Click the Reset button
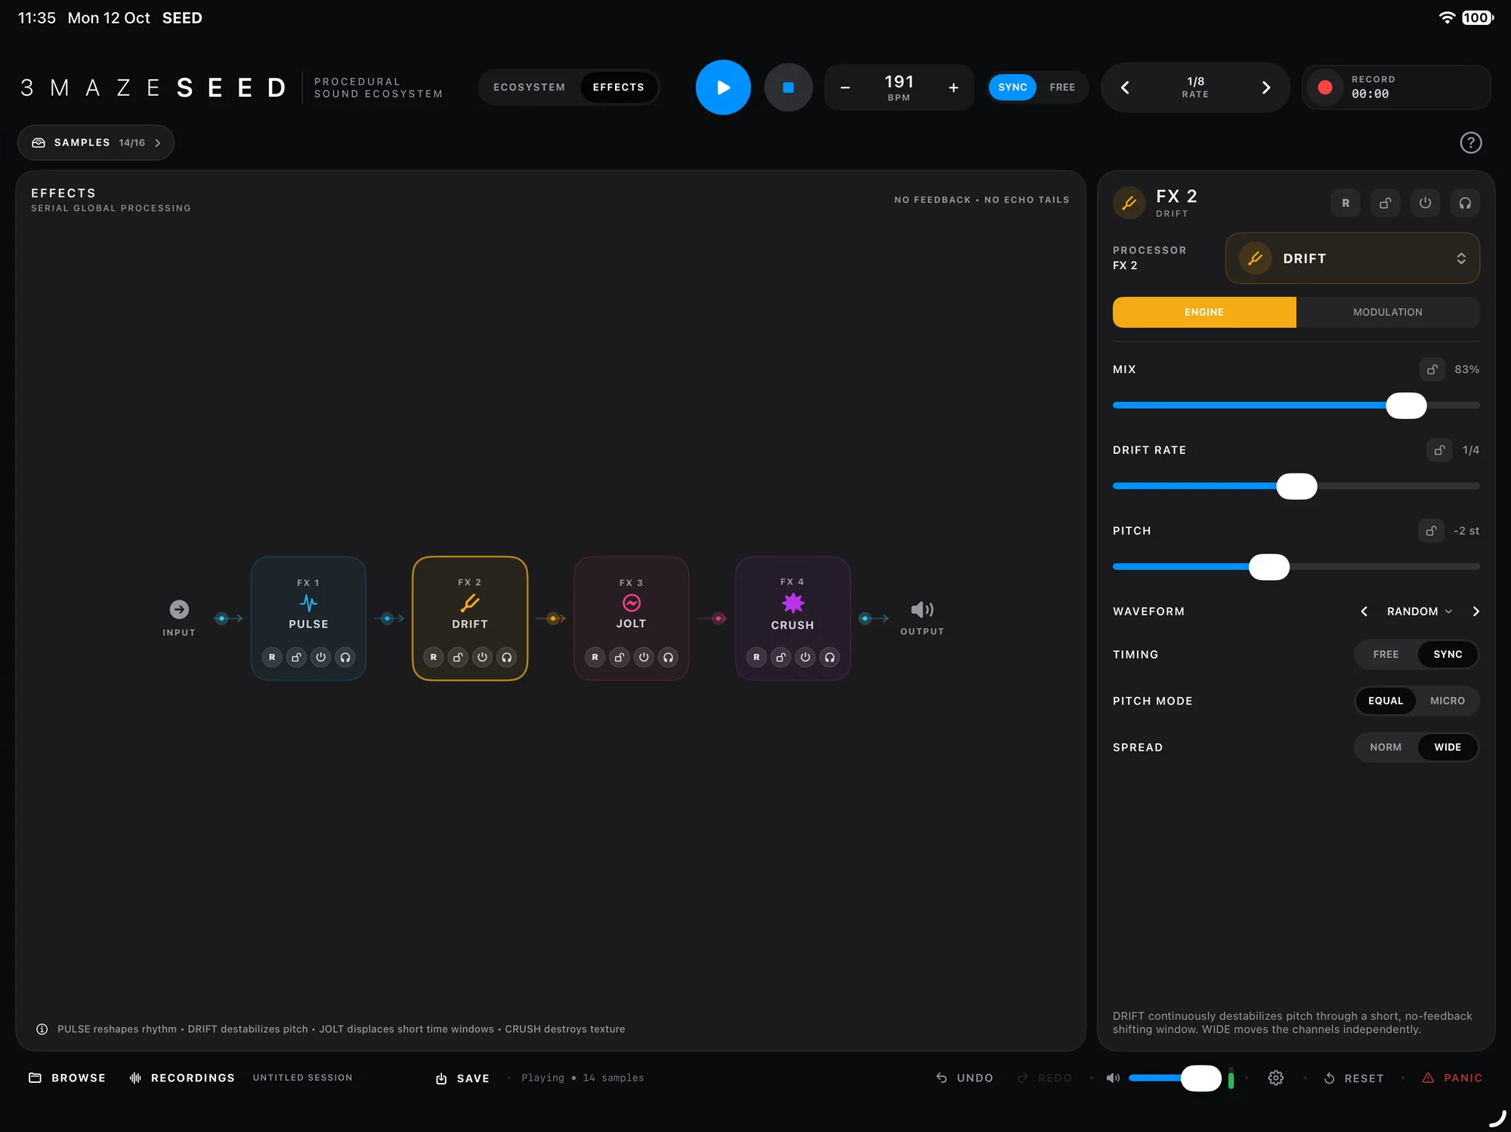Screen dimensions: 1511x1132 tap(1354, 1078)
